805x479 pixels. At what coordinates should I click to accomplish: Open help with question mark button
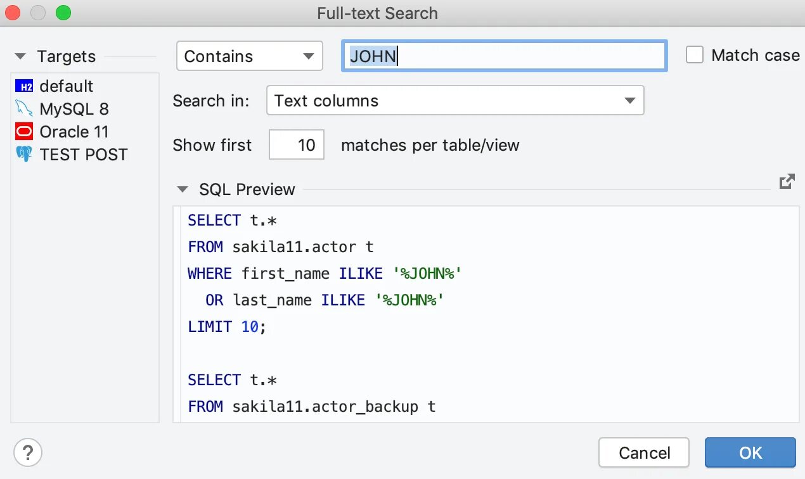click(x=27, y=453)
